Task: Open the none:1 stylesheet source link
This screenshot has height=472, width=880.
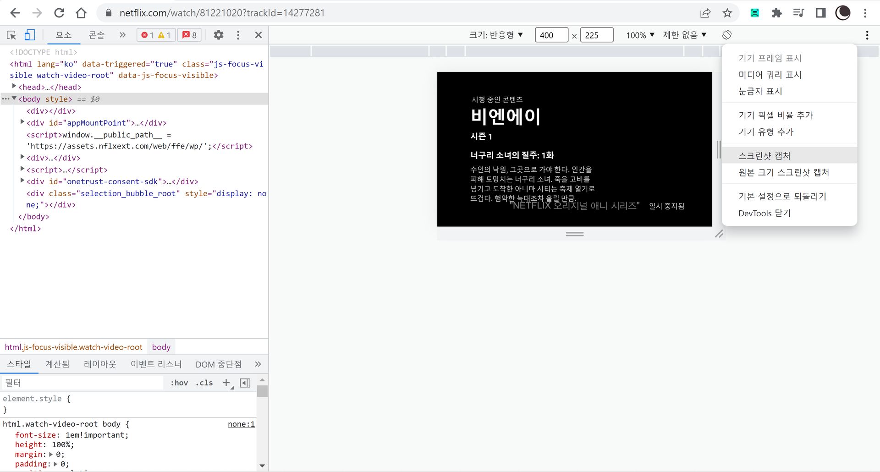Action: tap(241, 424)
